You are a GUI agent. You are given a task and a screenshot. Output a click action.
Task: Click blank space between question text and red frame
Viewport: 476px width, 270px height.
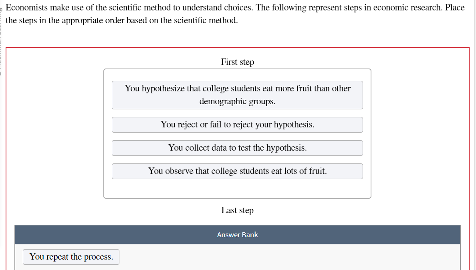[x=237, y=36]
